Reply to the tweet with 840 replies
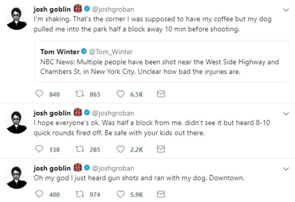The image size is (295, 202). 39,94
